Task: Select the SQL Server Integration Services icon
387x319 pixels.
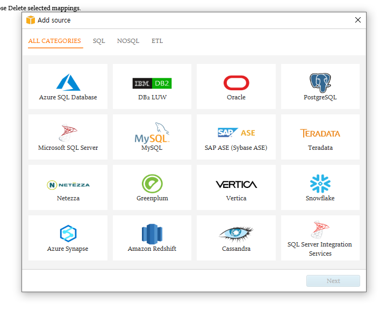Action: pyautogui.click(x=320, y=229)
